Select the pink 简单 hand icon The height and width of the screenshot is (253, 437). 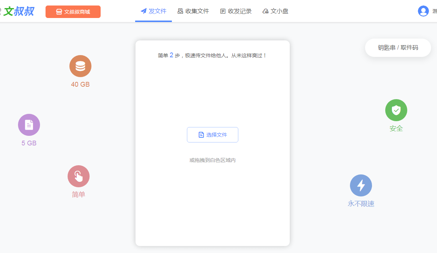pos(78,176)
